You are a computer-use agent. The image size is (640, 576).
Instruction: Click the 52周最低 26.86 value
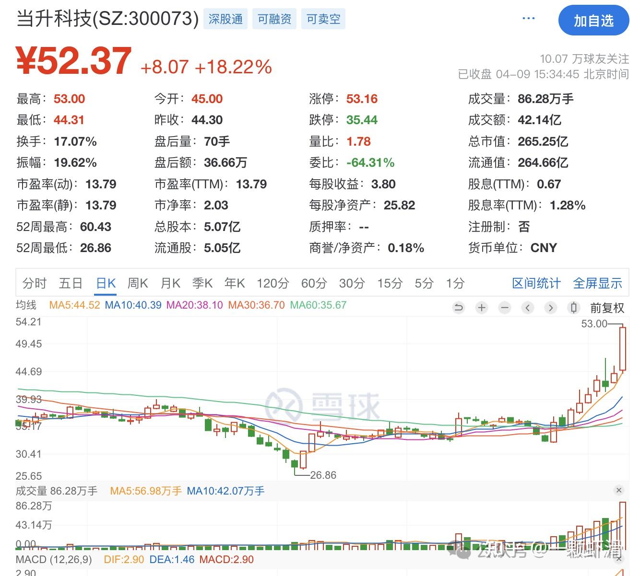click(x=95, y=248)
